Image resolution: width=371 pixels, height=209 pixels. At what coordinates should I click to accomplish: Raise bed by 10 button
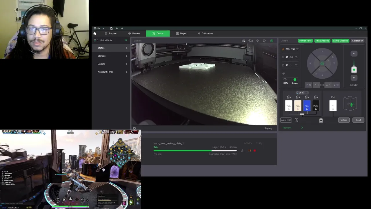click(308, 85)
